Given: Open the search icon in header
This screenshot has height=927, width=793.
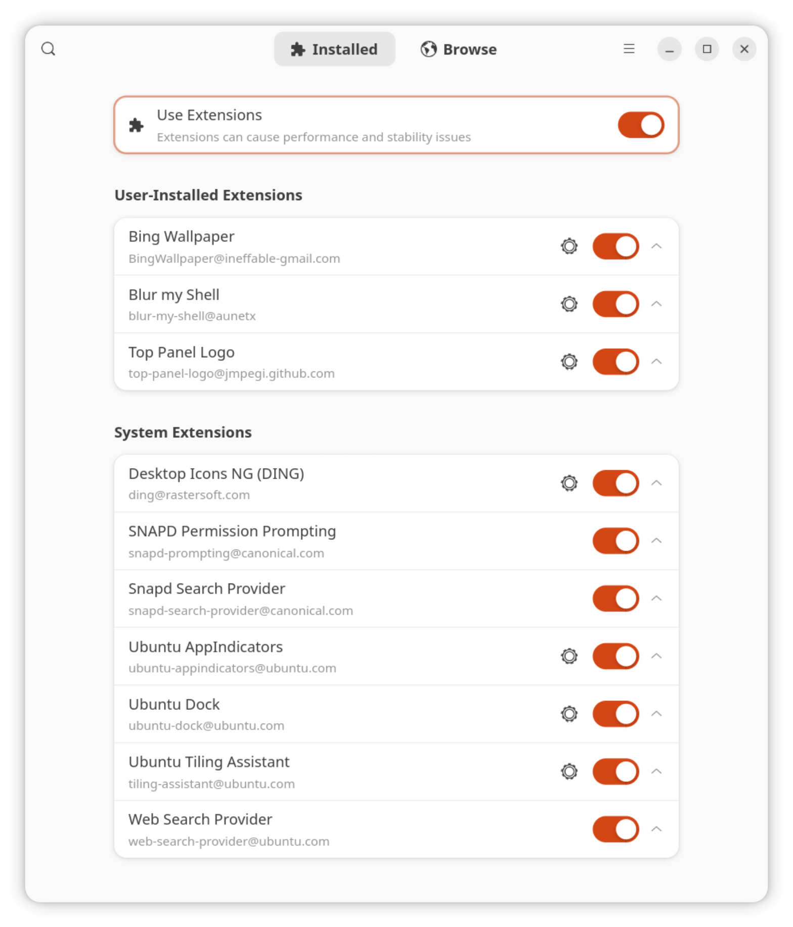Looking at the screenshot, I should pyautogui.click(x=48, y=49).
